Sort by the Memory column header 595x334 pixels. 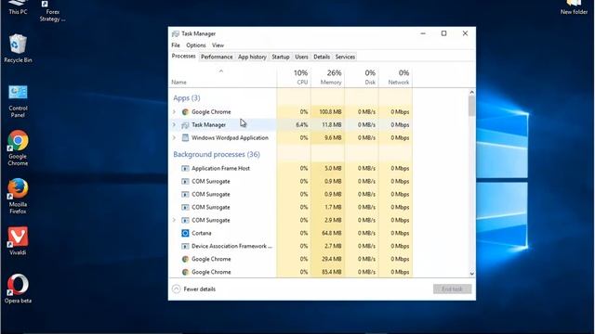tap(328, 77)
